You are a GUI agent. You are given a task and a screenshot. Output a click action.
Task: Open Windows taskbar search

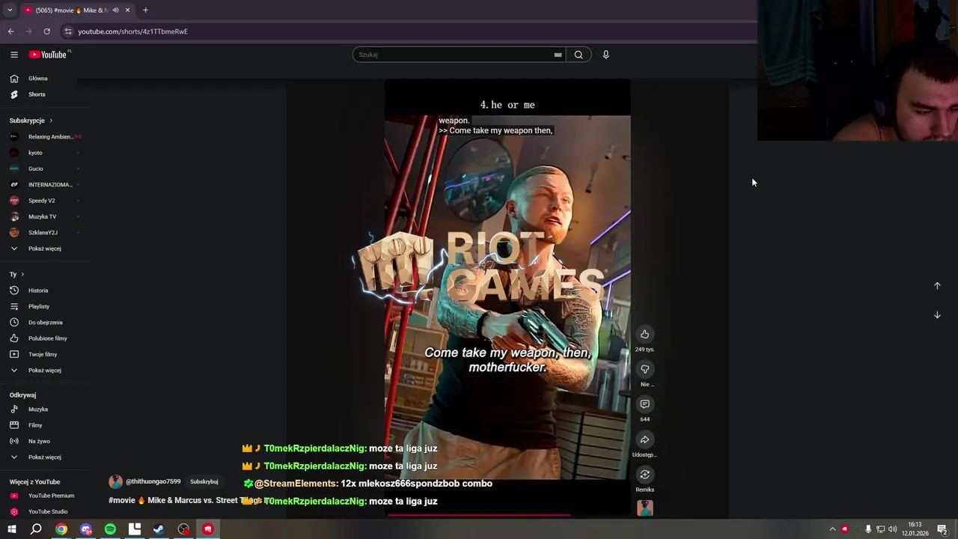click(36, 529)
